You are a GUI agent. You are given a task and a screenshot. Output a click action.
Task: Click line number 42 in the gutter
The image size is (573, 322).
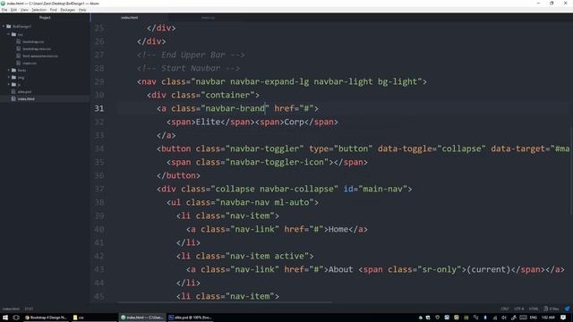[99, 256]
